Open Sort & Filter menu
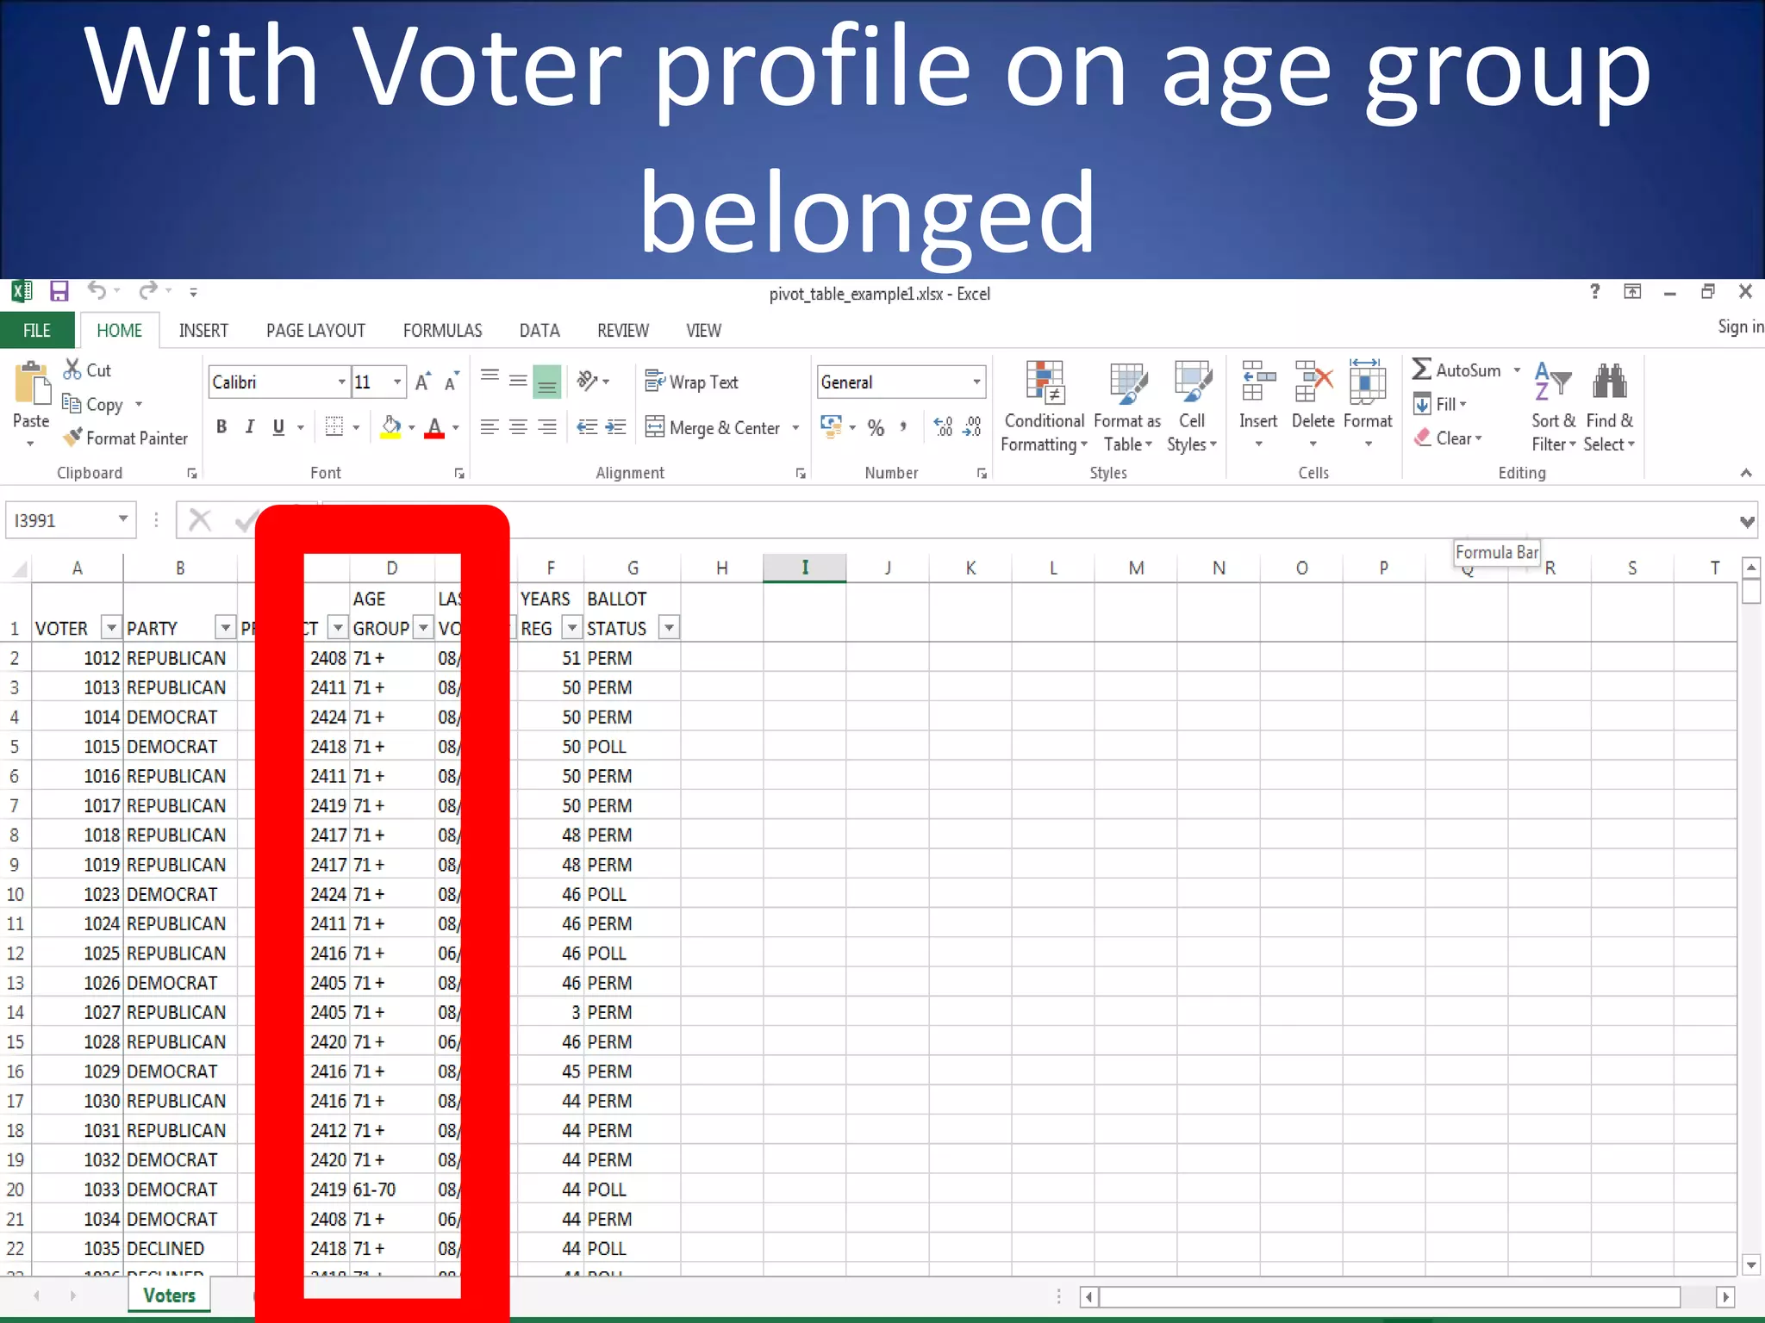The height and width of the screenshot is (1323, 1765). (1553, 407)
